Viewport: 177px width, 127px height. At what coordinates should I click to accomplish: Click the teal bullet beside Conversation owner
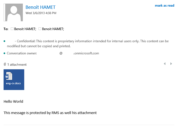(4, 53)
